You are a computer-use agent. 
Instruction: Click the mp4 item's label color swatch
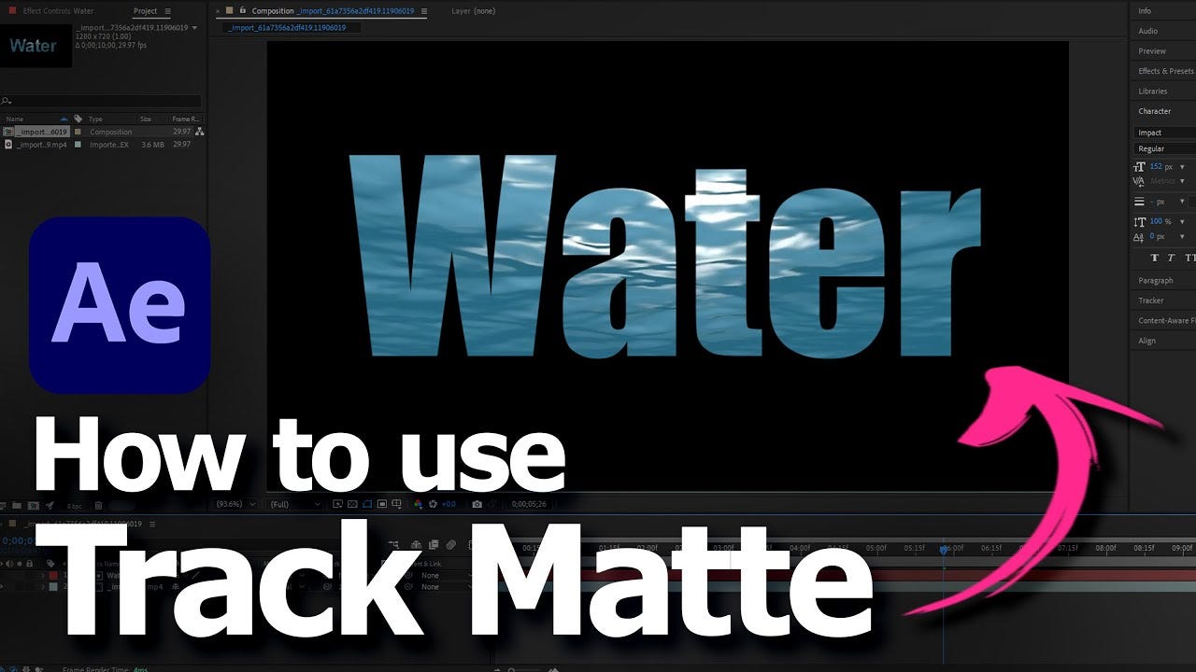pos(78,145)
